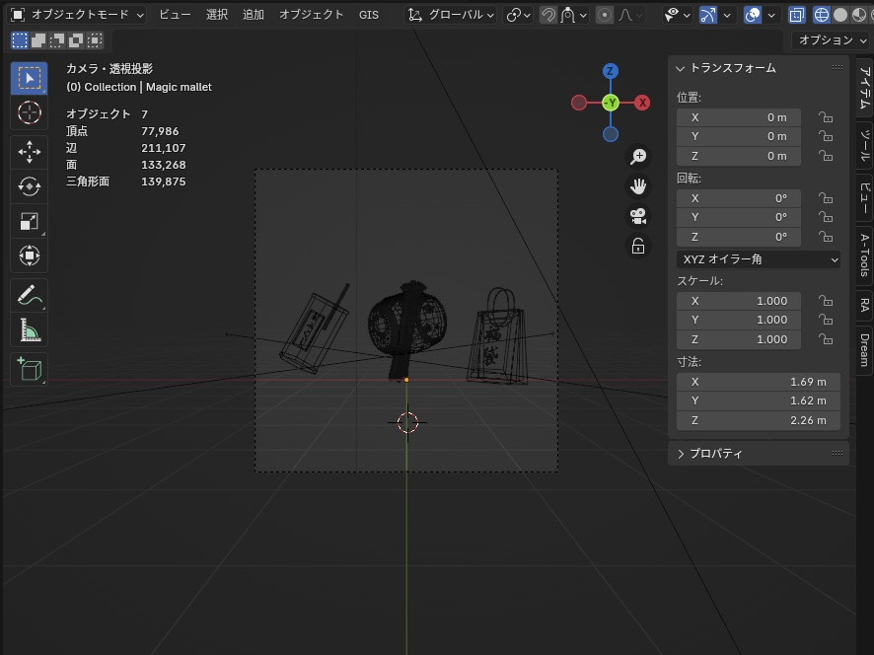The width and height of the screenshot is (874, 655).
Task: Click the negative X axis gizmo dot
Action: click(x=579, y=103)
